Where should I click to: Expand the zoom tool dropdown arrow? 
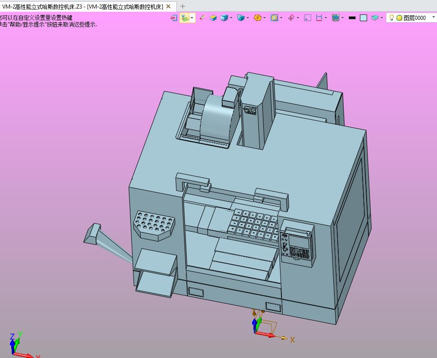[281, 18]
